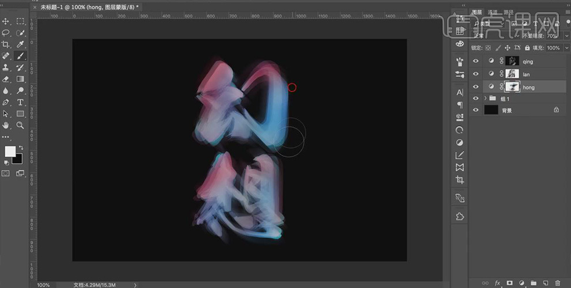Open the layer filter 类型 dropdown

click(489, 24)
